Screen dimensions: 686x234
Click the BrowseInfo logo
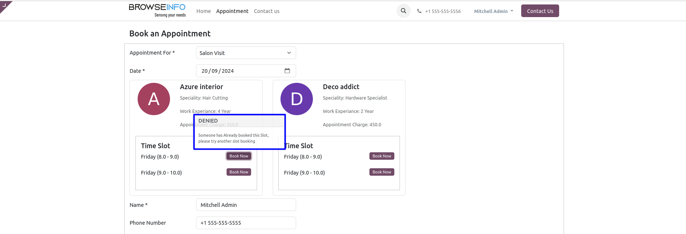157,10
